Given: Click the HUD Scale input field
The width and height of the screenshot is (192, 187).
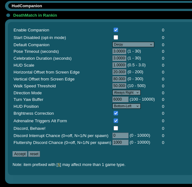Looking at the screenshot, I should pos(119,65).
